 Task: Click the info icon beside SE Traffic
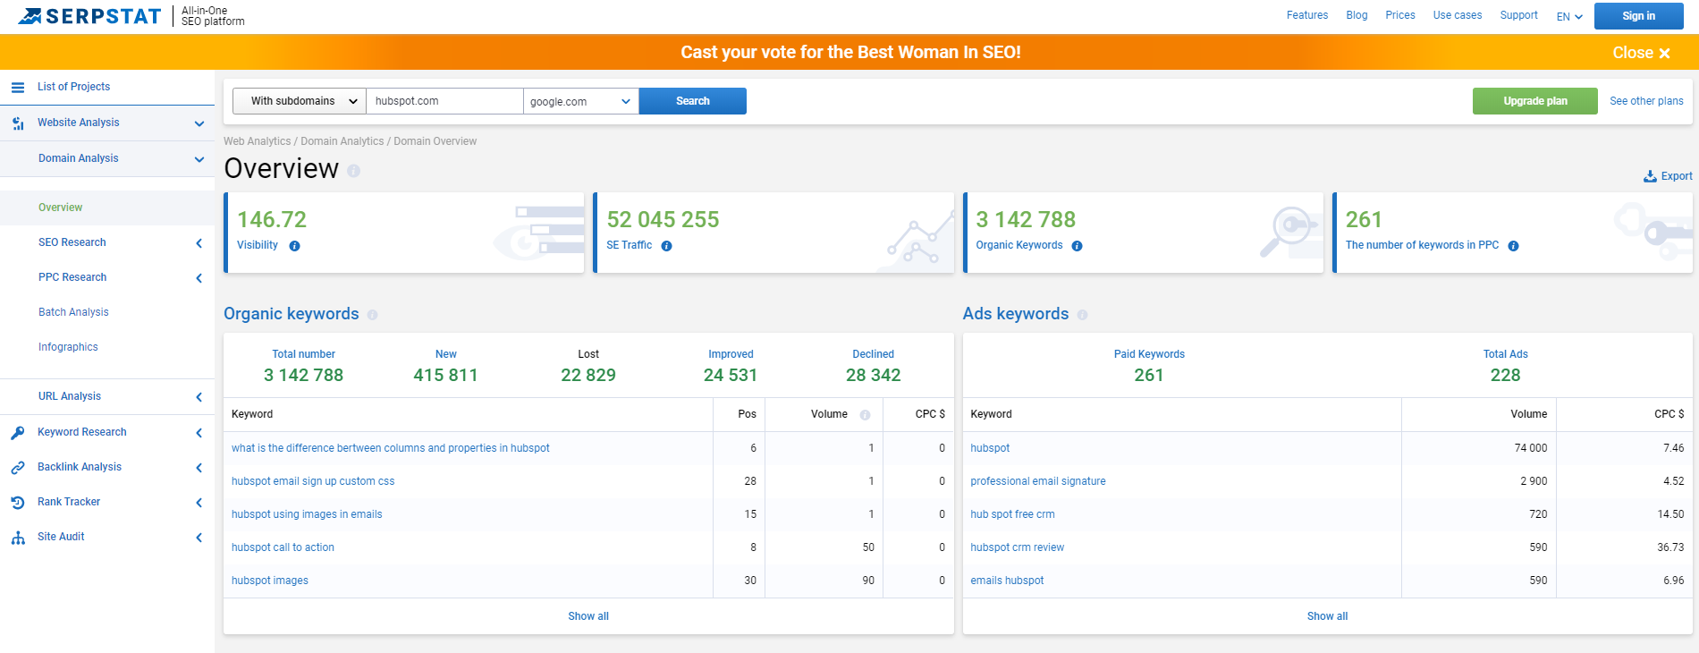(666, 246)
